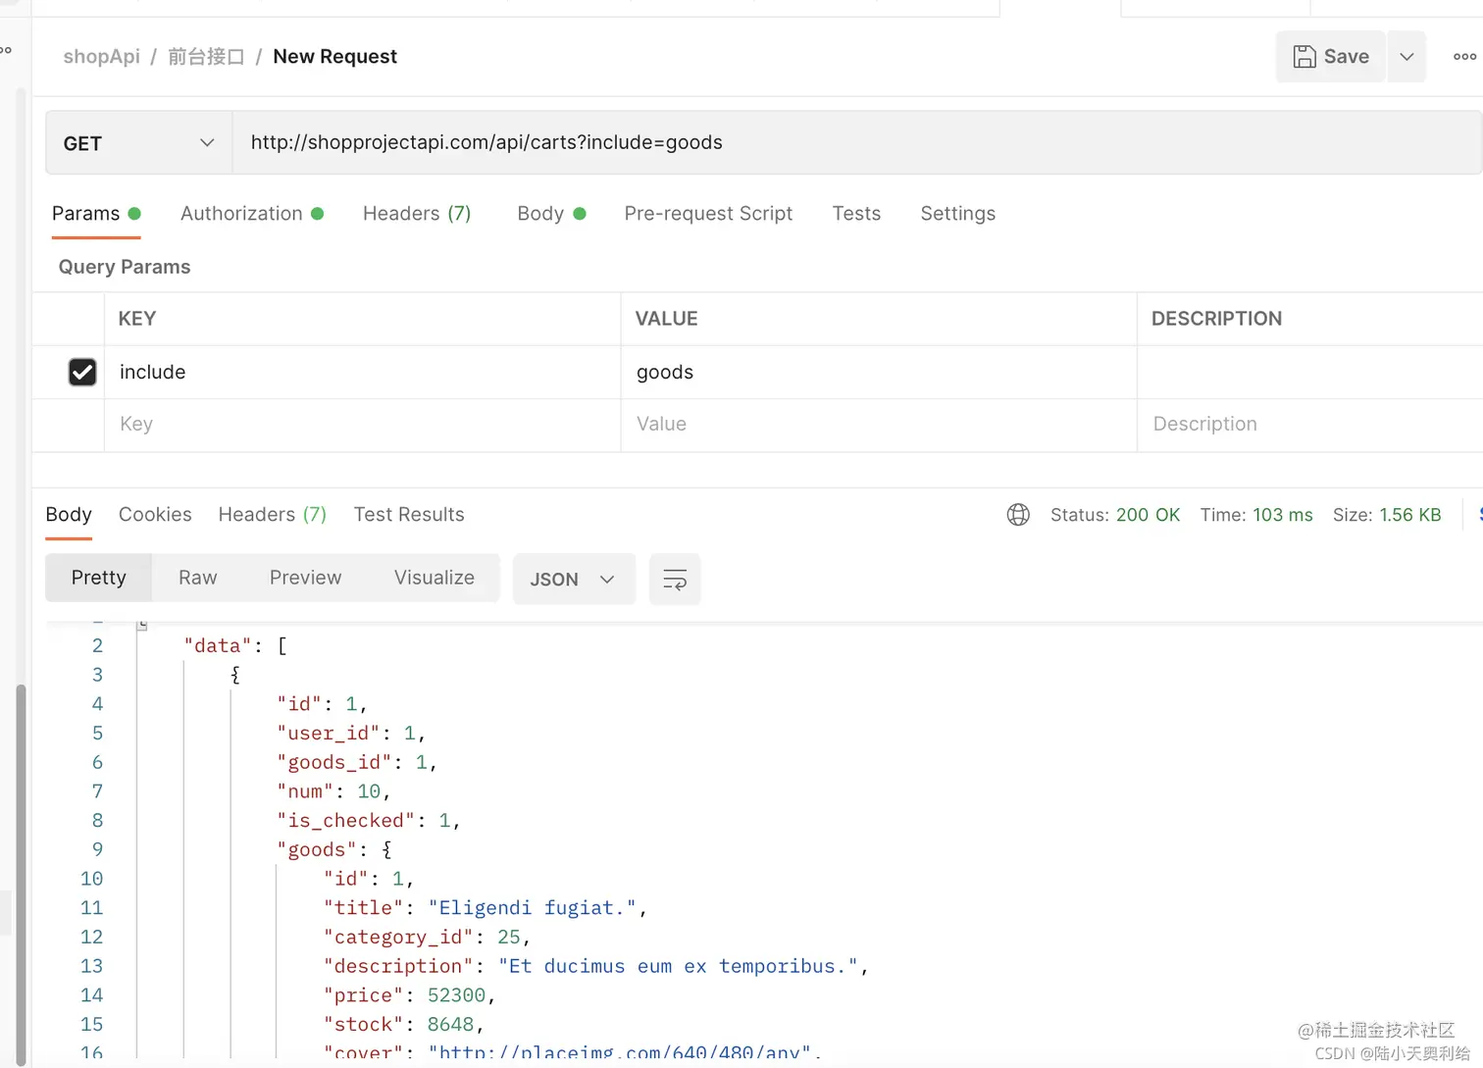Open the Save options dropdown arrow
1483x1068 pixels.
point(1406,57)
